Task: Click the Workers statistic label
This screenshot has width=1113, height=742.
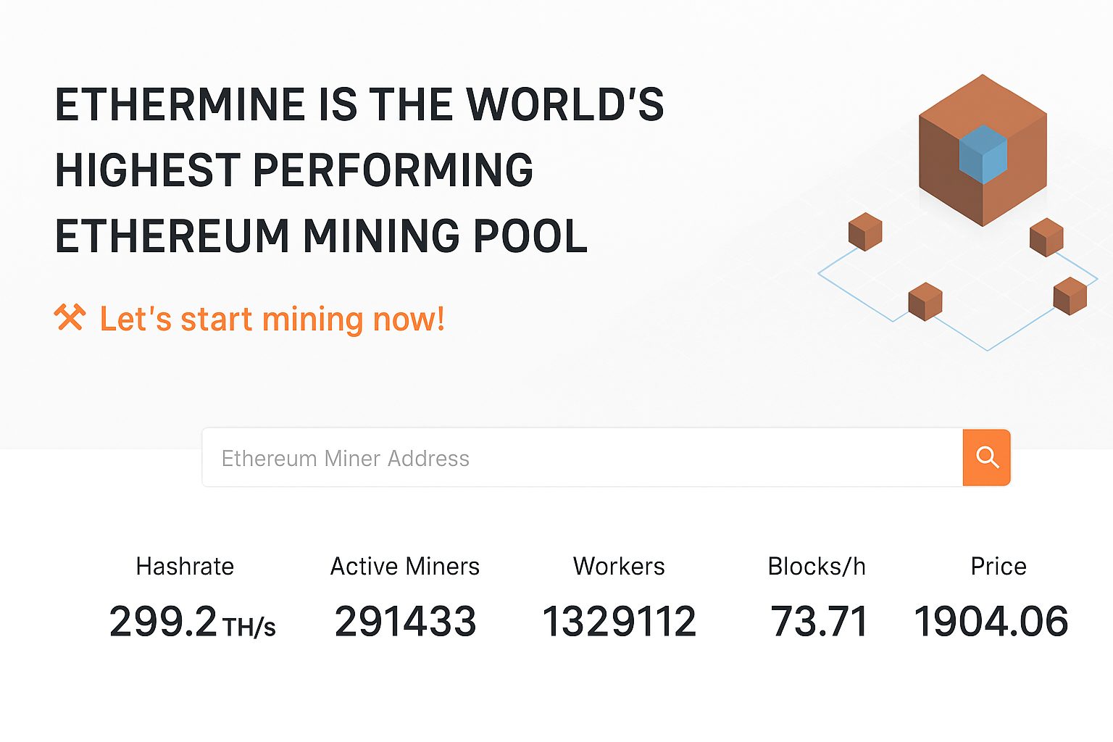Action: tap(619, 567)
